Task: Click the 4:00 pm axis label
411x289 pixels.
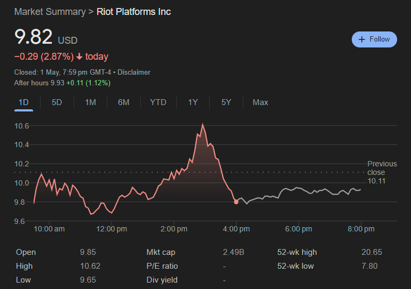Action: pyautogui.click(x=236, y=229)
